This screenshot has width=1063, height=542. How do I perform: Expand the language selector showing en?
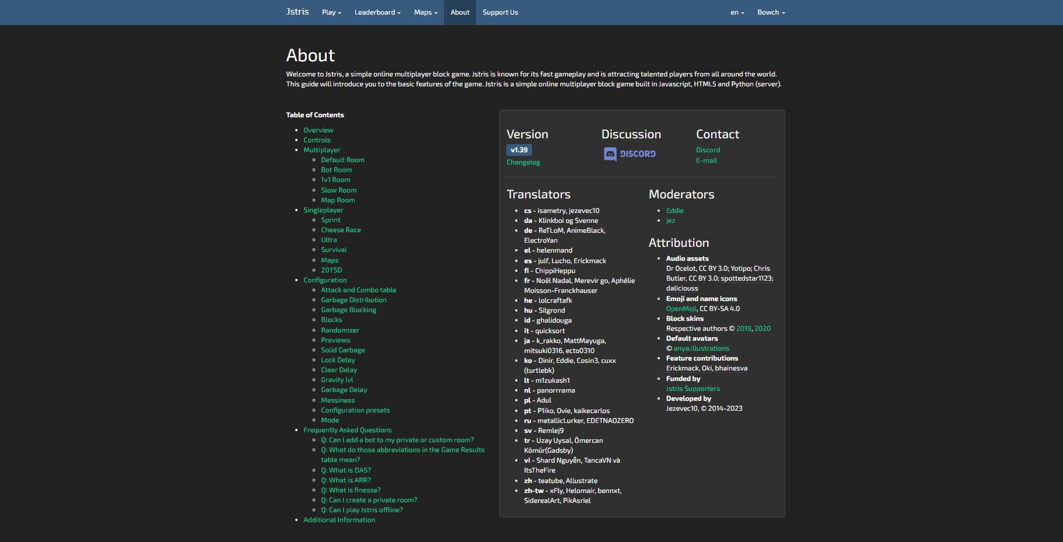[x=736, y=12]
